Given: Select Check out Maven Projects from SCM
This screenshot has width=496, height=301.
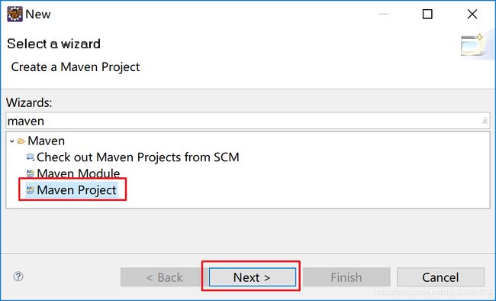Looking at the screenshot, I should (x=138, y=157).
